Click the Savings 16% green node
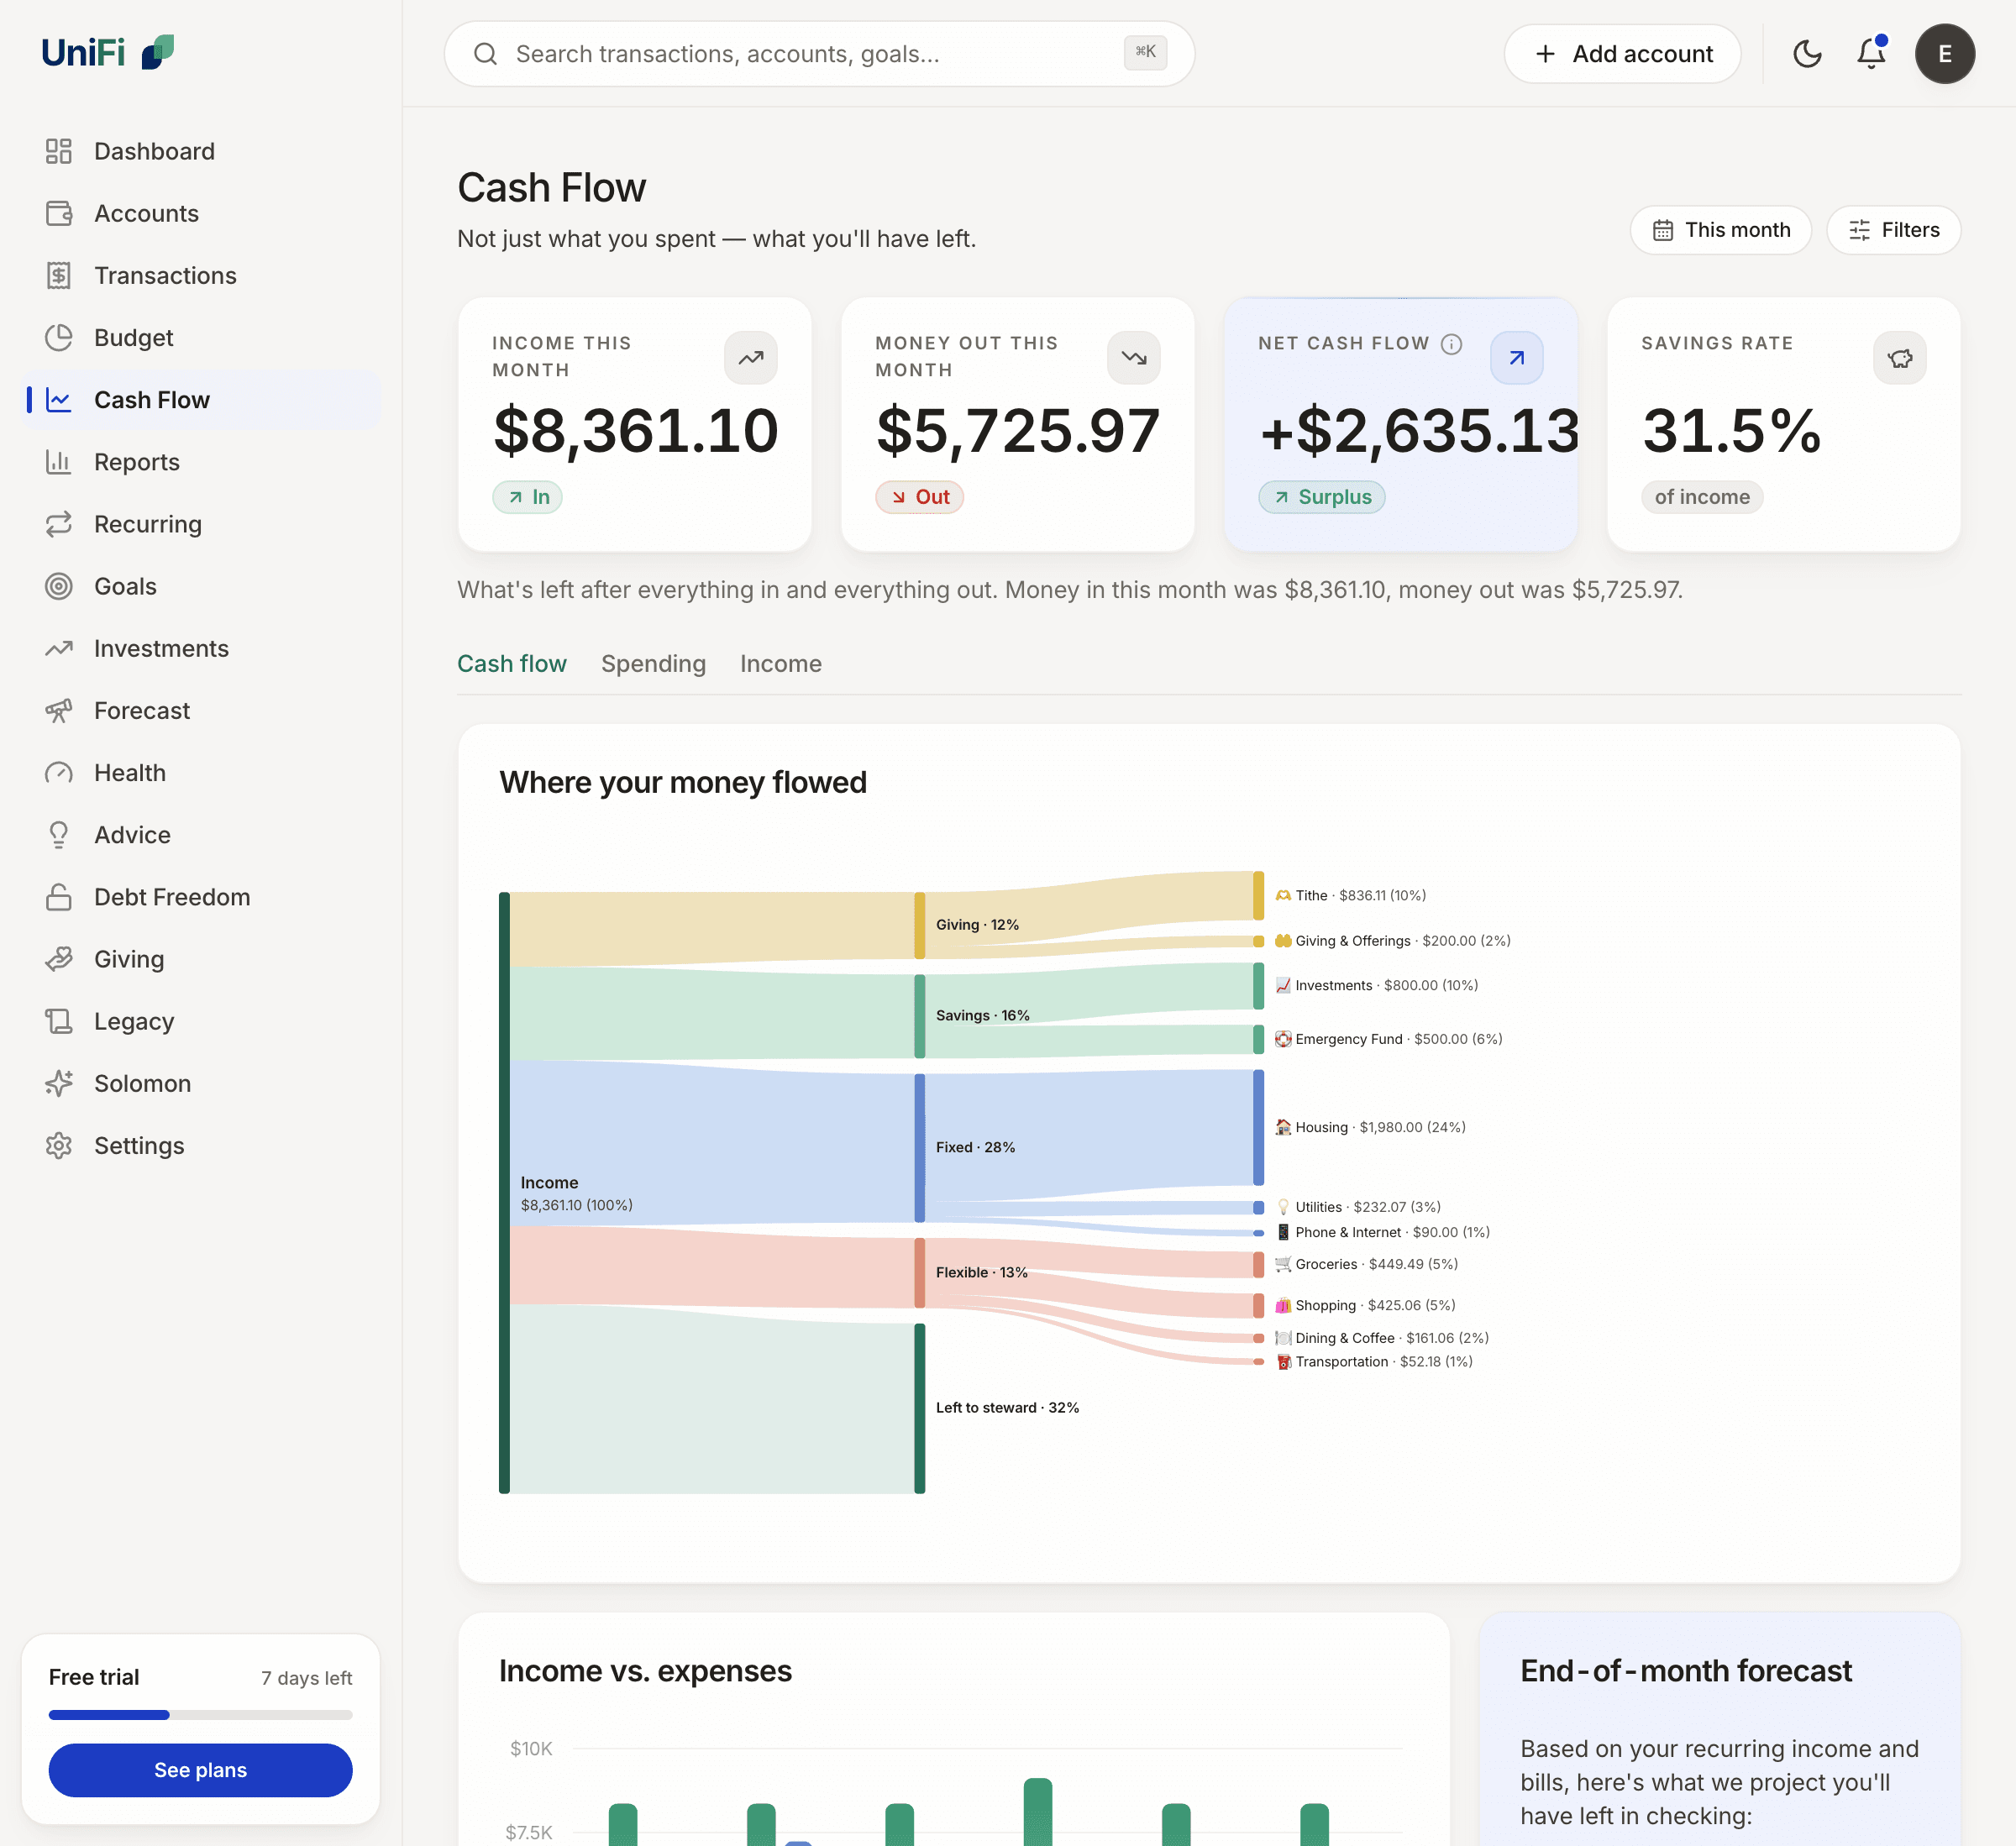Viewport: 2016px width, 1846px height. (919, 1016)
